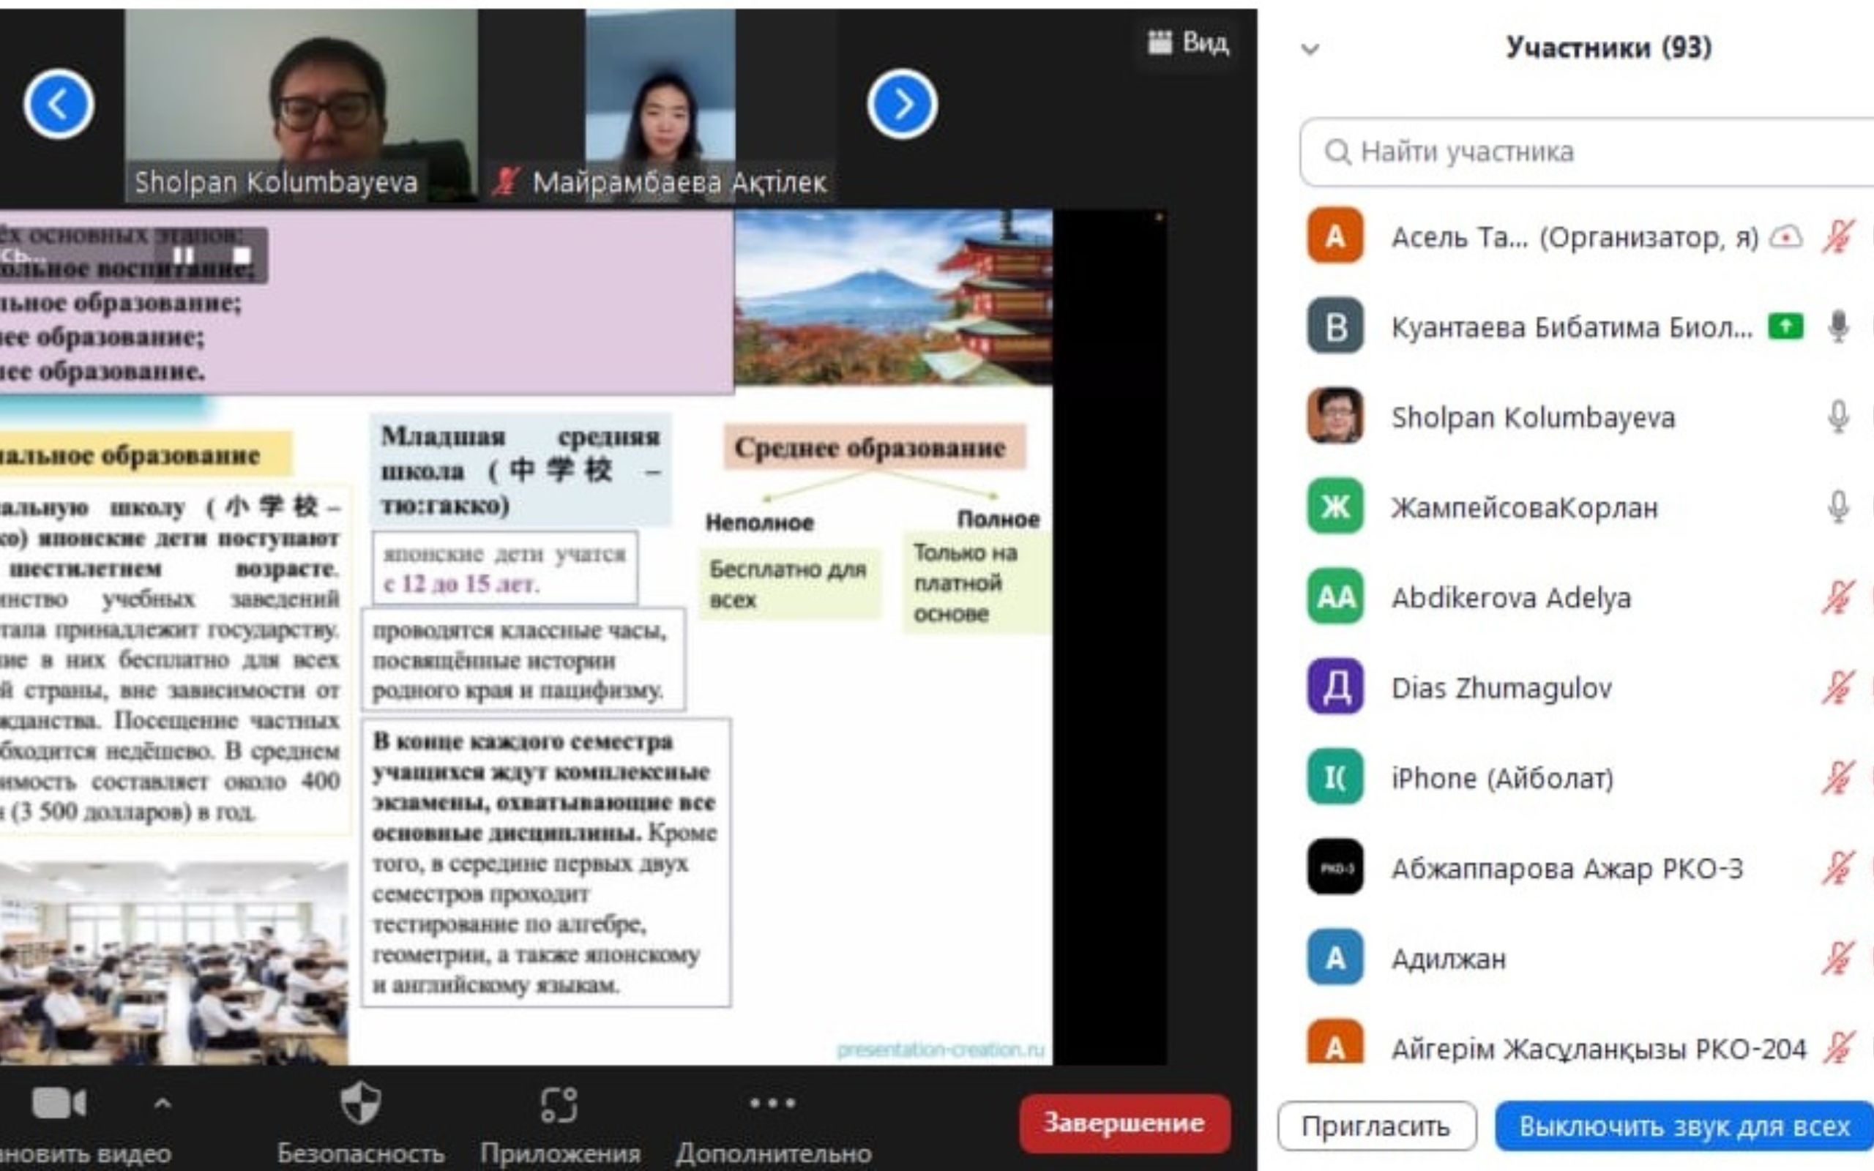1874x1171 pixels.
Task: Click the red Завершение button
Action: point(1124,1123)
